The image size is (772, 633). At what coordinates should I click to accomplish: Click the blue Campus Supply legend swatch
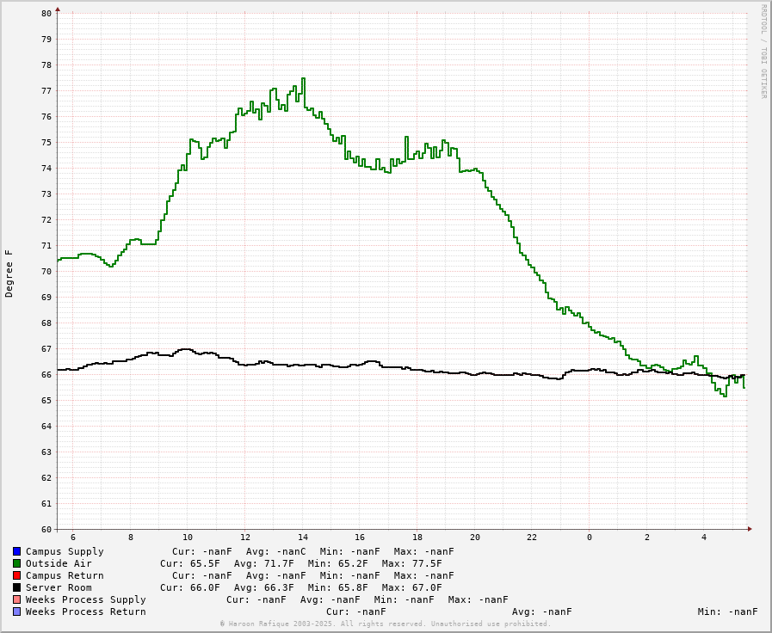point(16,551)
